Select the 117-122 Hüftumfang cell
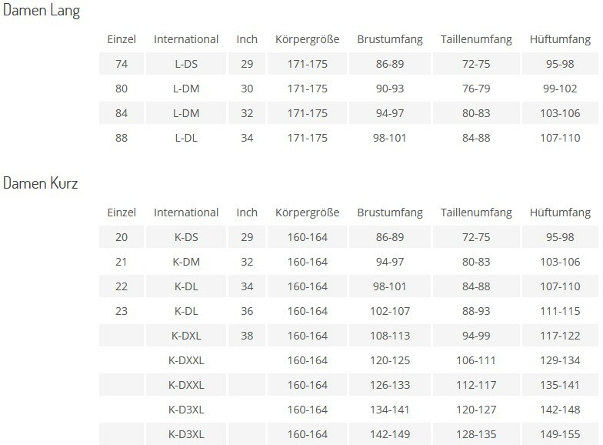Viewport: 603px width, 445px height. (x=559, y=336)
